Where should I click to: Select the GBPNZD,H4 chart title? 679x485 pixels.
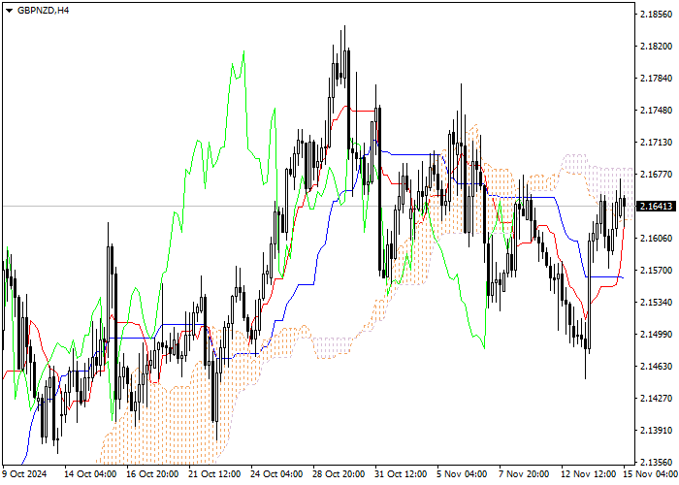click(43, 11)
